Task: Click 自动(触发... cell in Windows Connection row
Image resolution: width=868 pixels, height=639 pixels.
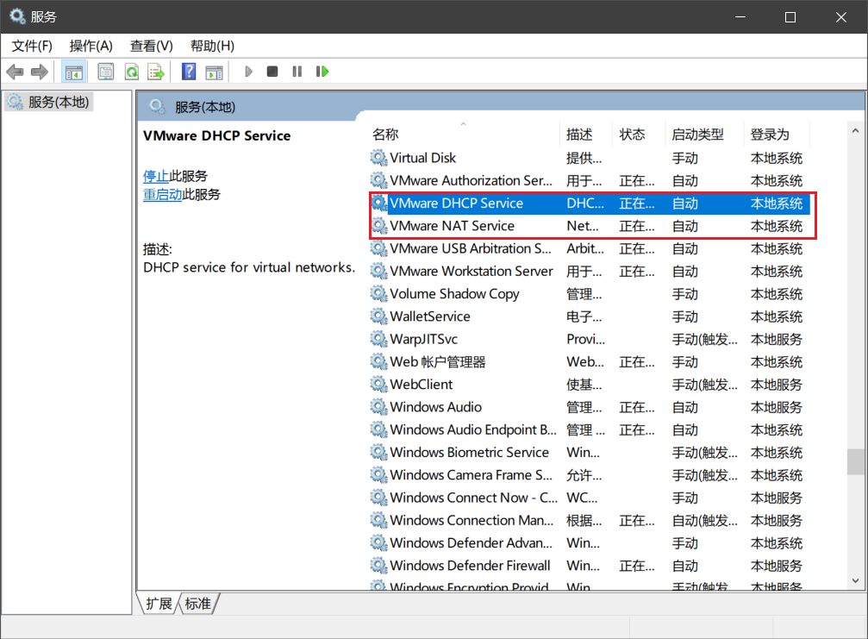Action: pyautogui.click(x=704, y=521)
